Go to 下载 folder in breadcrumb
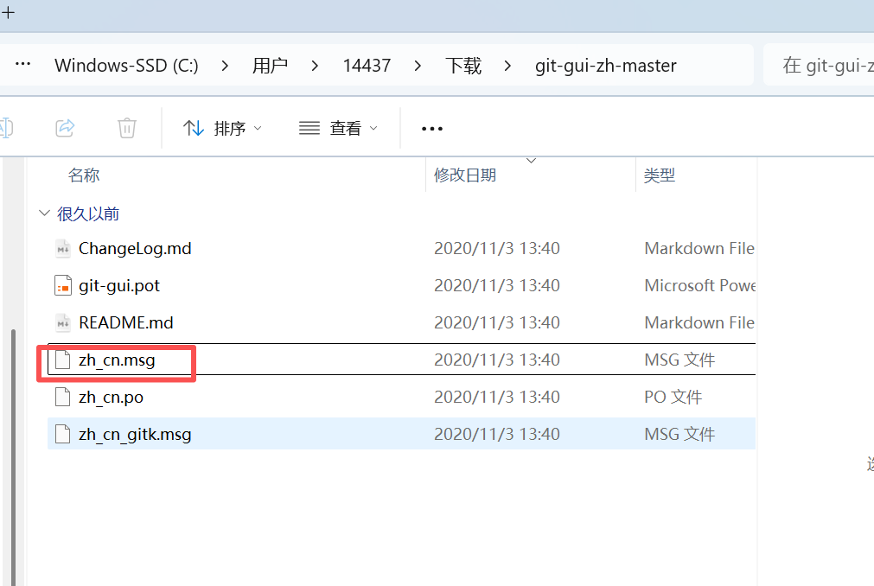Image resolution: width=874 pixels, height=586 pixels. (463, 66)
